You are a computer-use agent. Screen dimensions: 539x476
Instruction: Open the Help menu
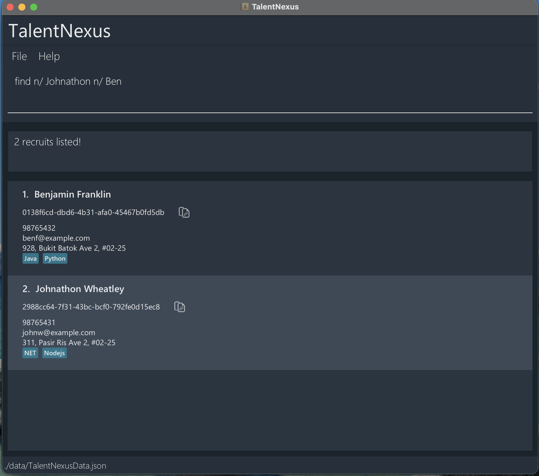point(49,56)
